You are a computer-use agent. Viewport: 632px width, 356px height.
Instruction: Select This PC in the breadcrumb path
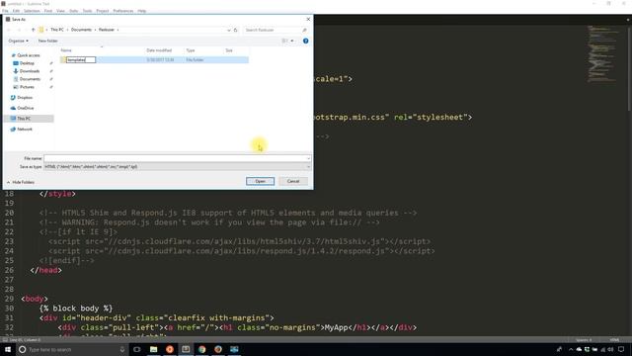point(57,30)
